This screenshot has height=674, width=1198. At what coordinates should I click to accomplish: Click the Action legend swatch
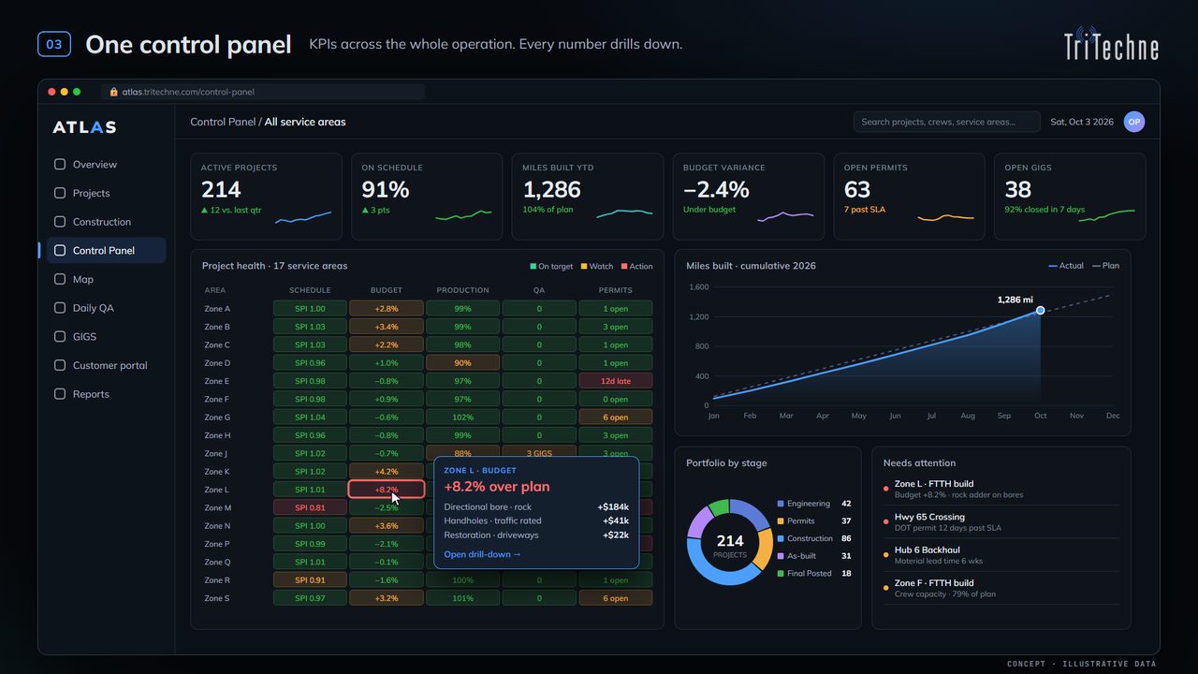(623, 266)
